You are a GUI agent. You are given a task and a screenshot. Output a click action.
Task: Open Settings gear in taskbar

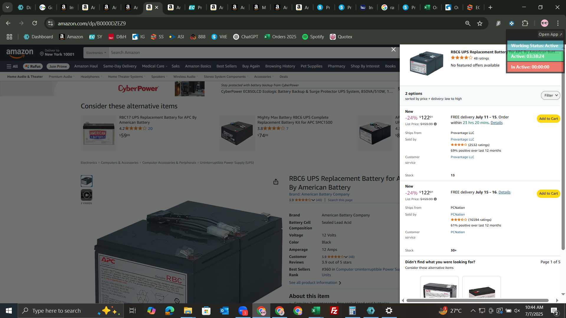(x=389, y=311)
